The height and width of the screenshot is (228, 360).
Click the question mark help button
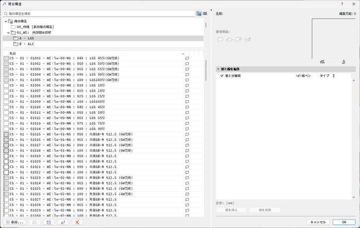tap(342, 4)
